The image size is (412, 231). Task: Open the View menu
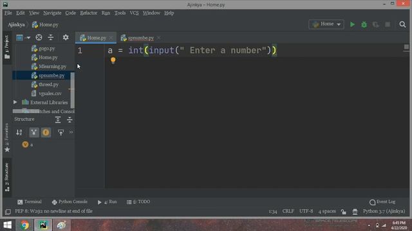(34, 13)
